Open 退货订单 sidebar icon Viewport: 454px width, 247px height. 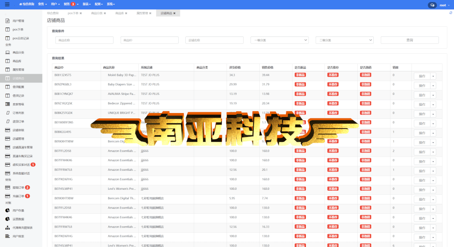coord(8,122)
